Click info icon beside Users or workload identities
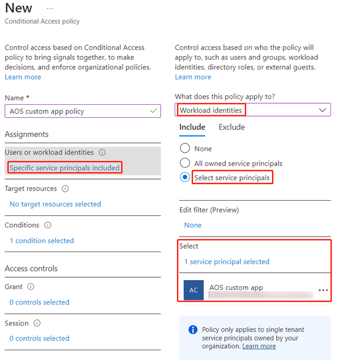Image resolution: width=345 pixels, height=362 pixels. pos(102,152)
